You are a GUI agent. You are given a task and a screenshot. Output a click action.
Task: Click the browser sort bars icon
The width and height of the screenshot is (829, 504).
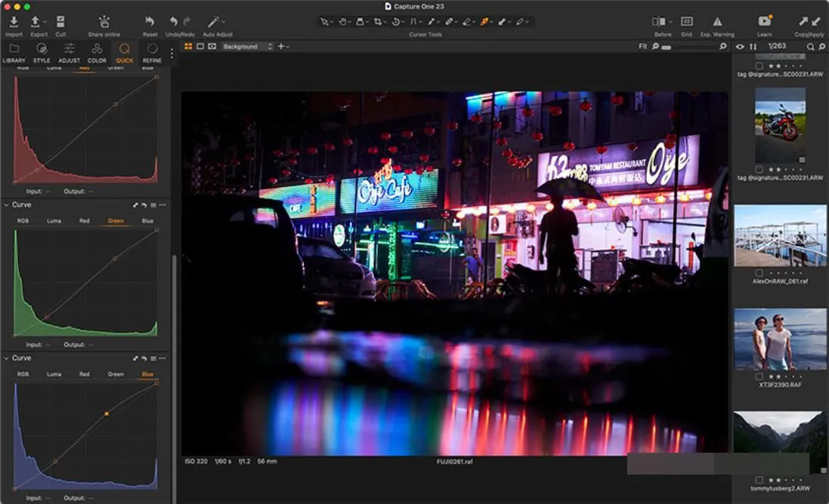[x=753, y=47]
